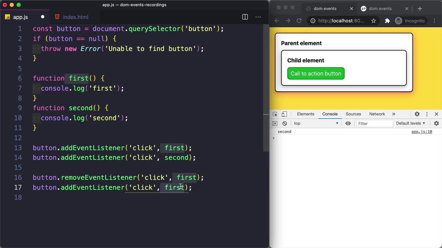
Task: Clear the console messages
Action: click(x=284, y=123)
